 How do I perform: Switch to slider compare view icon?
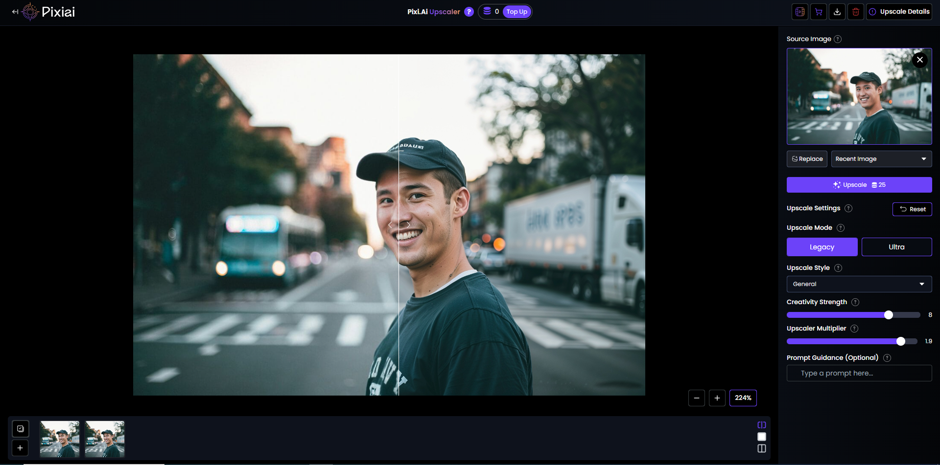click(762, 425)
